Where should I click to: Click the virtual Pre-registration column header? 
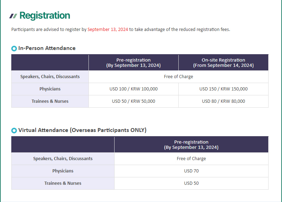(191, 145)
